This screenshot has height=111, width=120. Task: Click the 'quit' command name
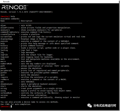pyautogui.click(x=3, y=75)
